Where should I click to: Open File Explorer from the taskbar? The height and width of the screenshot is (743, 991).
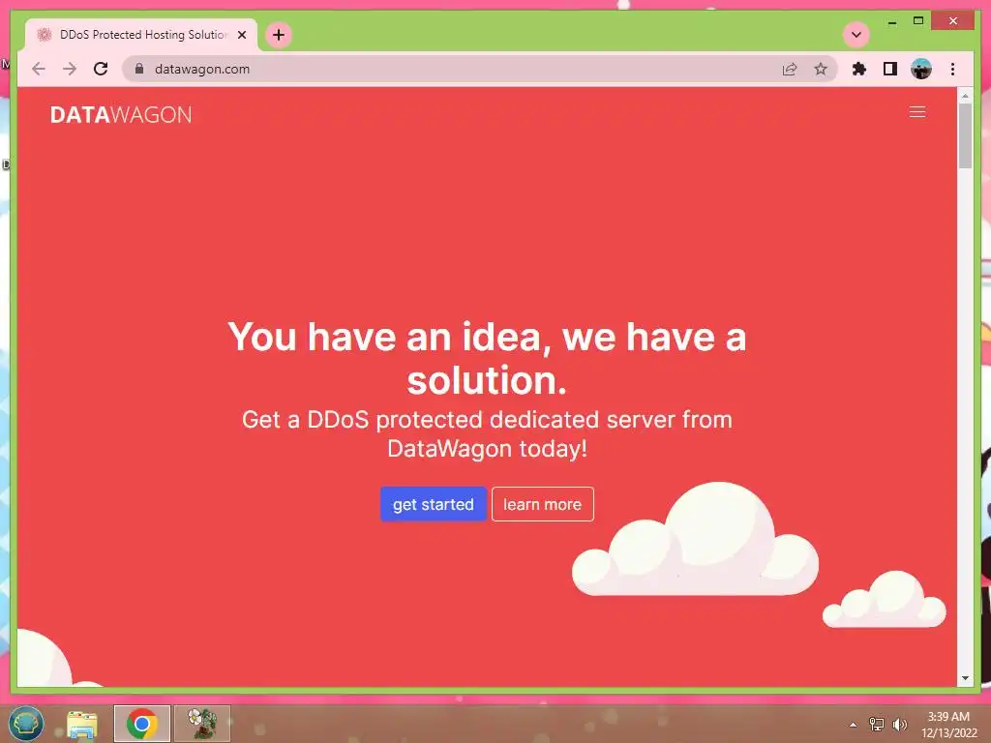tap(82, 724)
